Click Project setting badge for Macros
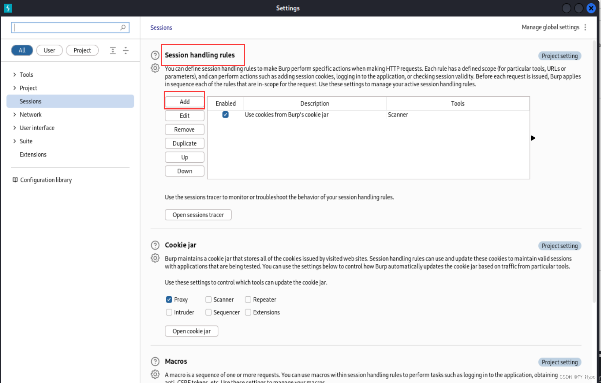 tap(560, 362)
